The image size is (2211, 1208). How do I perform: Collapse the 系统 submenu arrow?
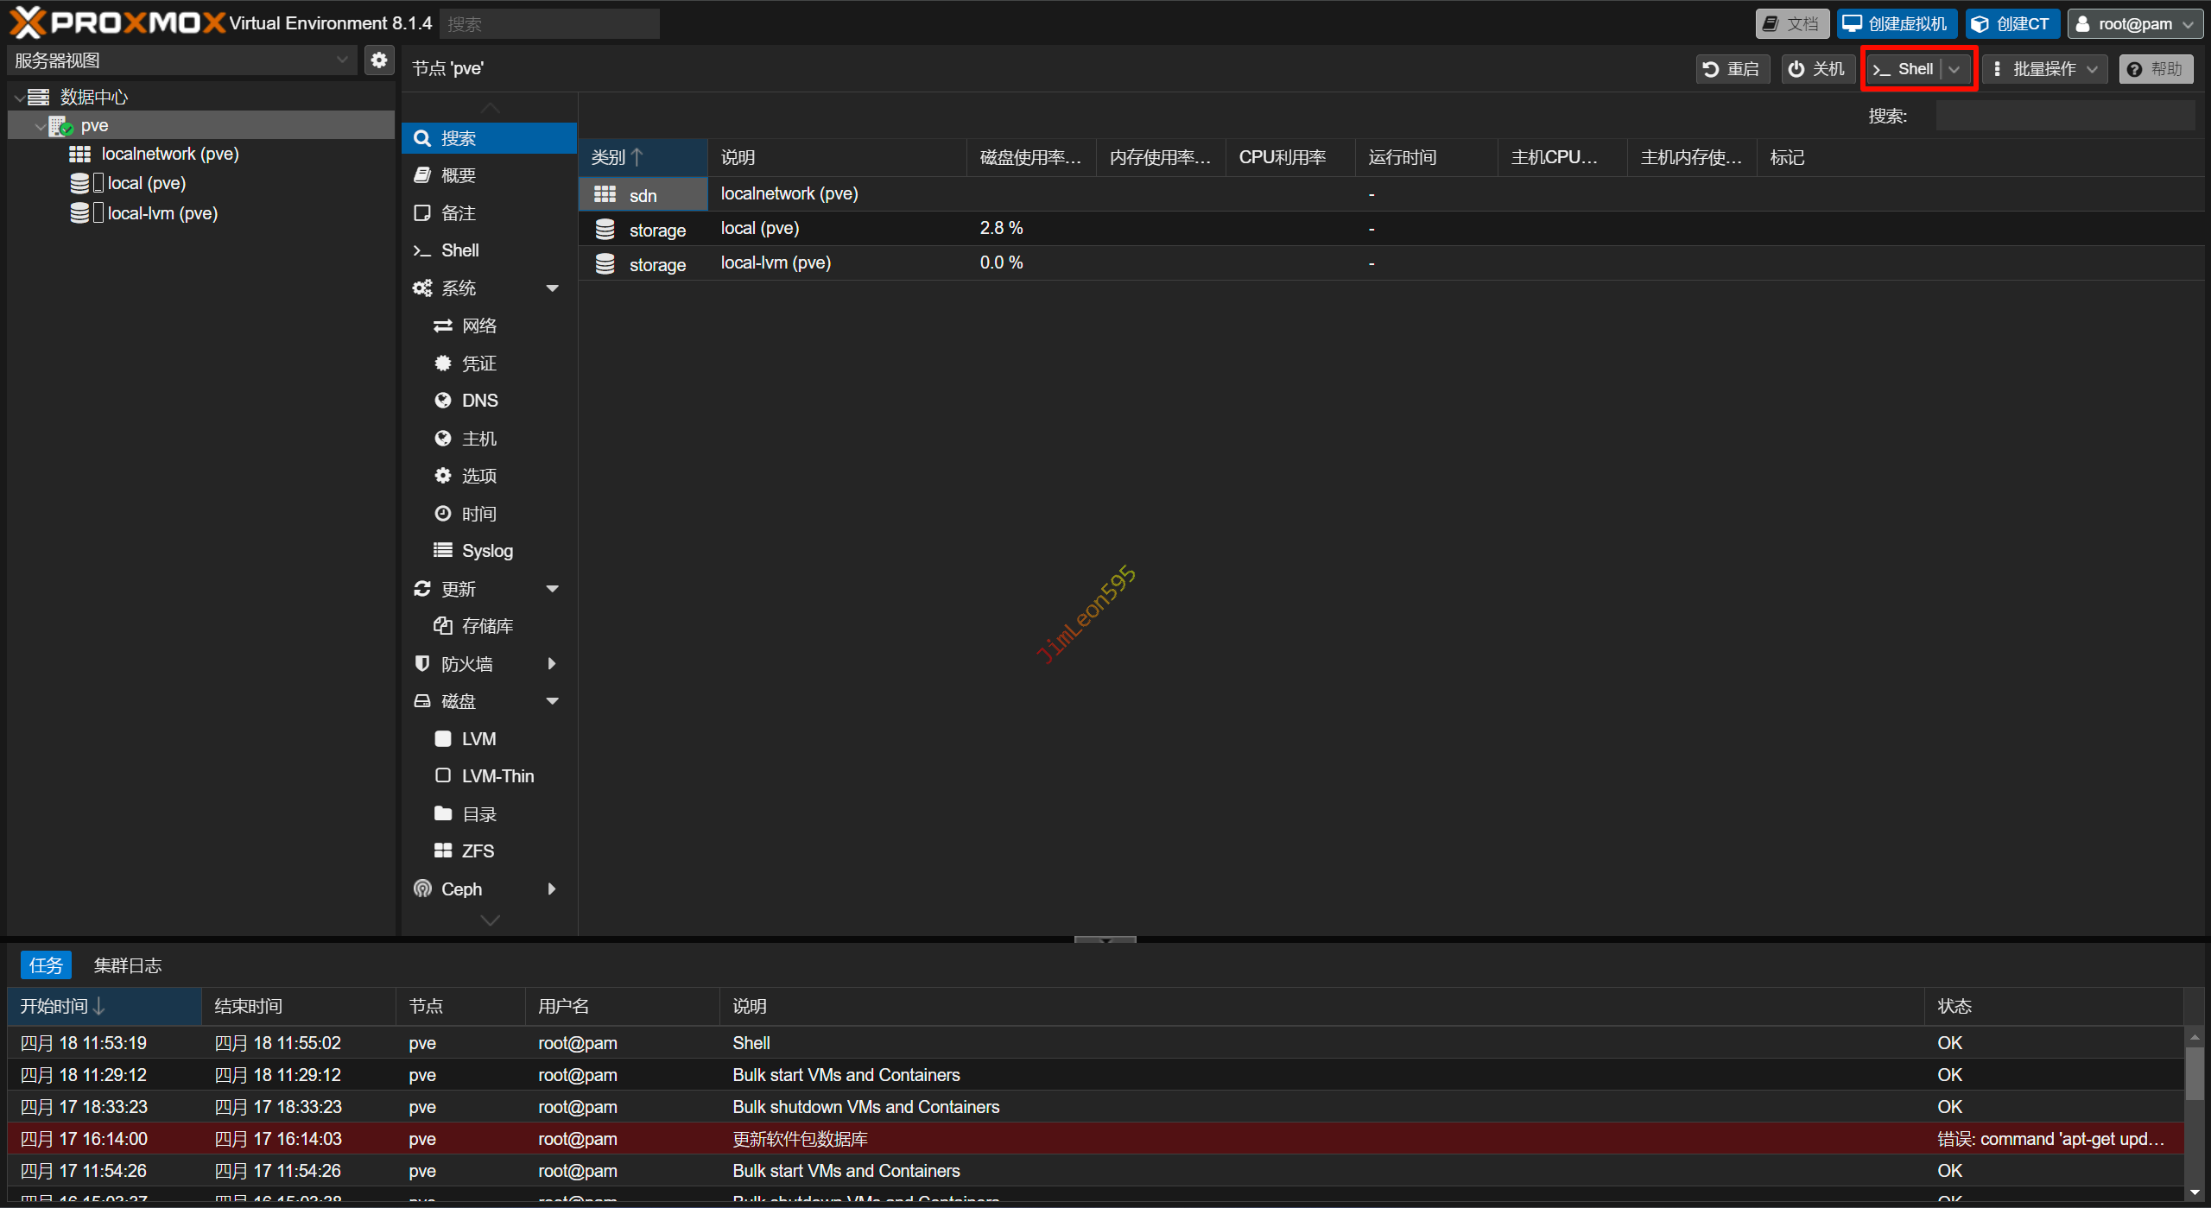[x=553, y=288]
